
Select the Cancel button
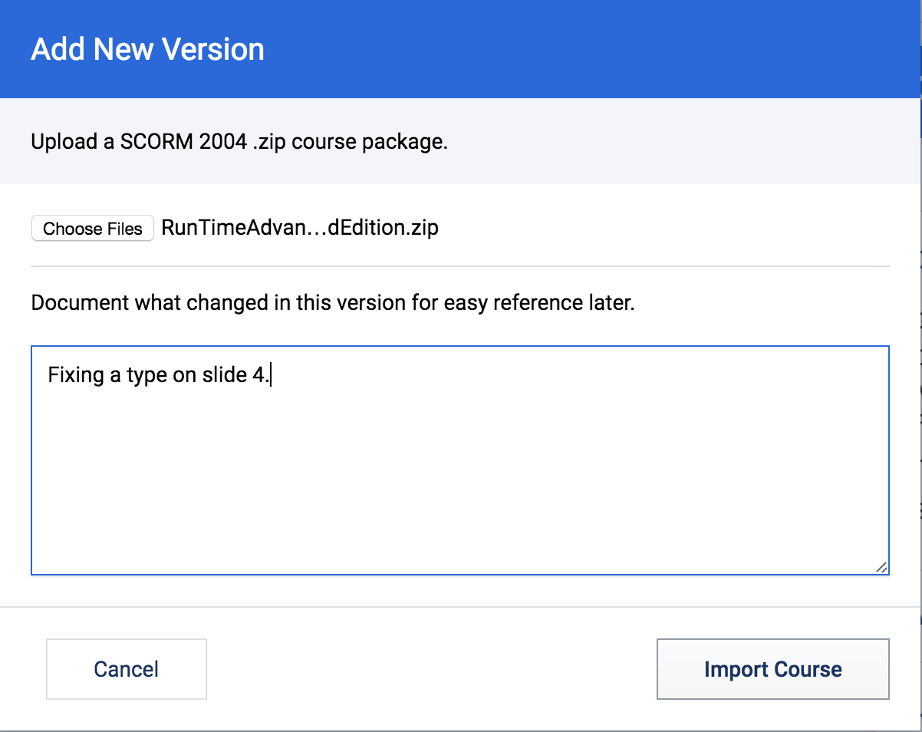tap(126, 668)
